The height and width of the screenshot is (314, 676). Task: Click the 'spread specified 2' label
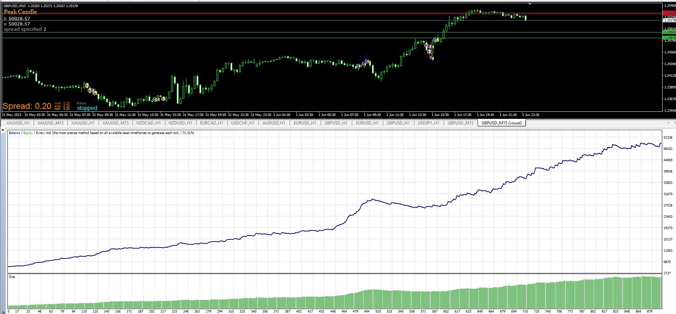tap(25, 29)
